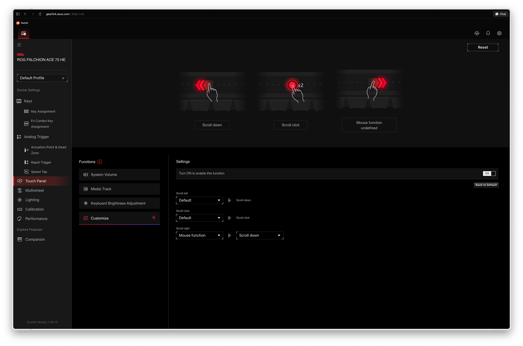Open Lighting settings

(x=32, y=200)
